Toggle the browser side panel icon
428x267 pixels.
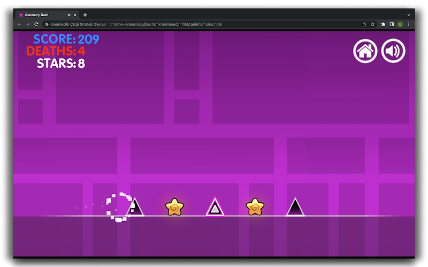(392, 24)
